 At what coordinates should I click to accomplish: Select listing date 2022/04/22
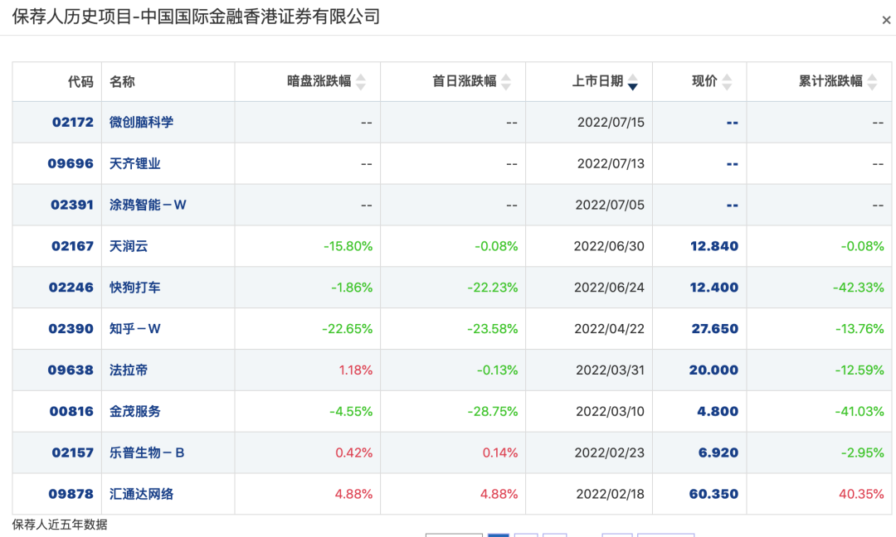609,329
